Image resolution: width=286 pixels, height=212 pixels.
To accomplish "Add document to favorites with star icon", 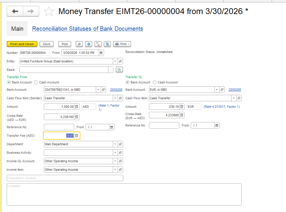I will coord(49,12).
